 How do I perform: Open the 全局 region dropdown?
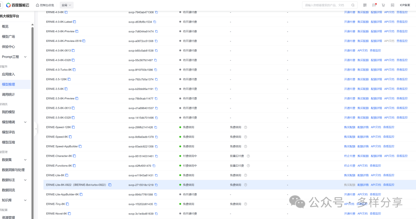(x=67, y=5)
